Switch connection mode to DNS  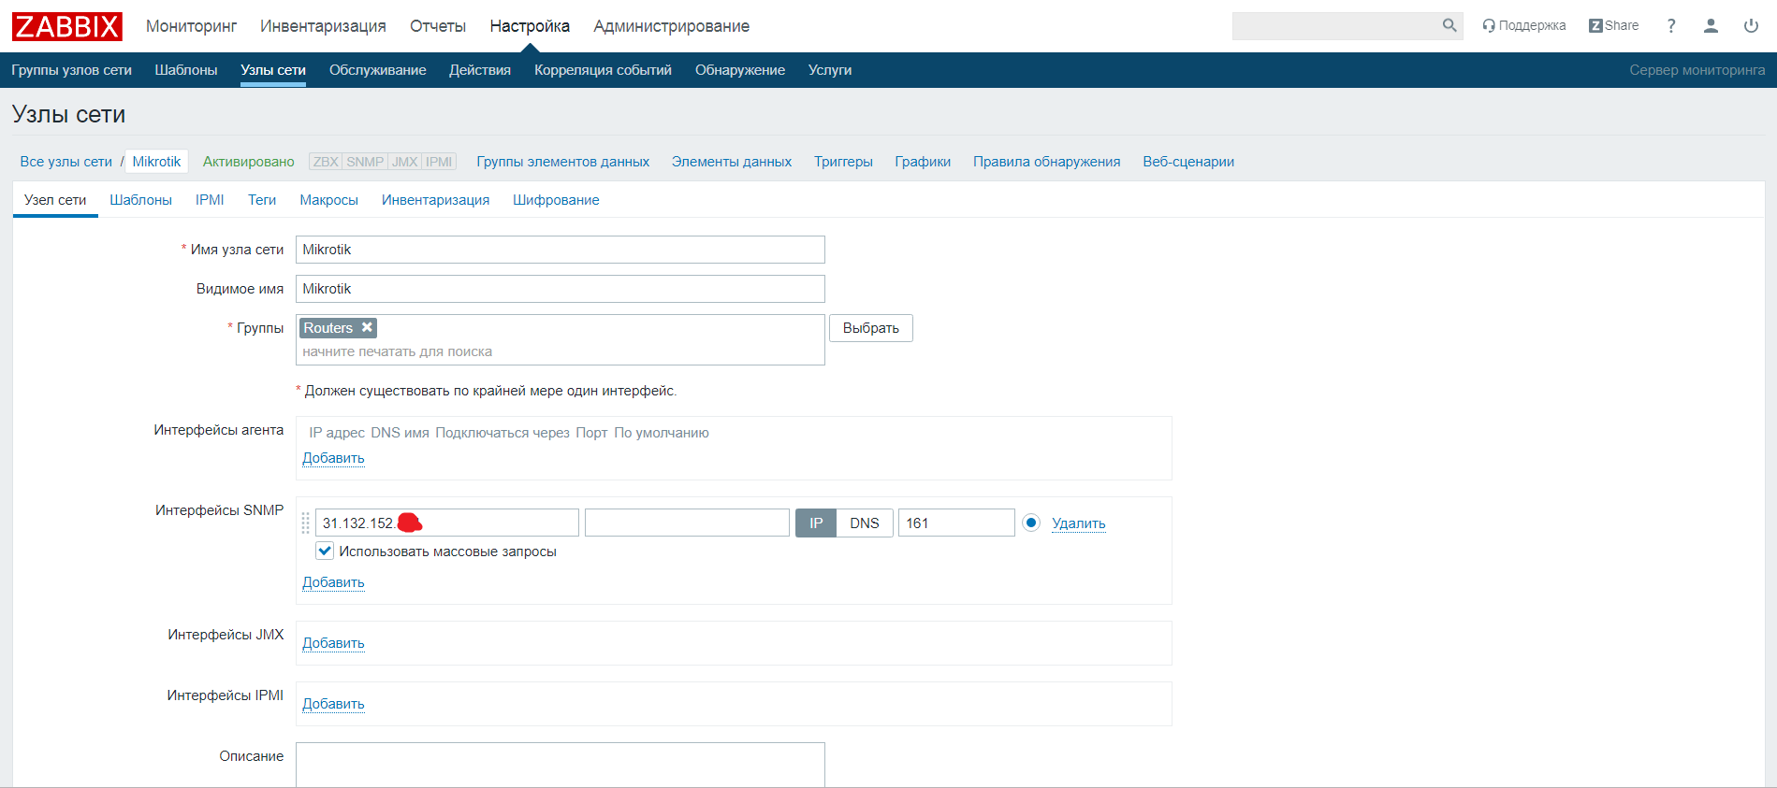(864, 523)
